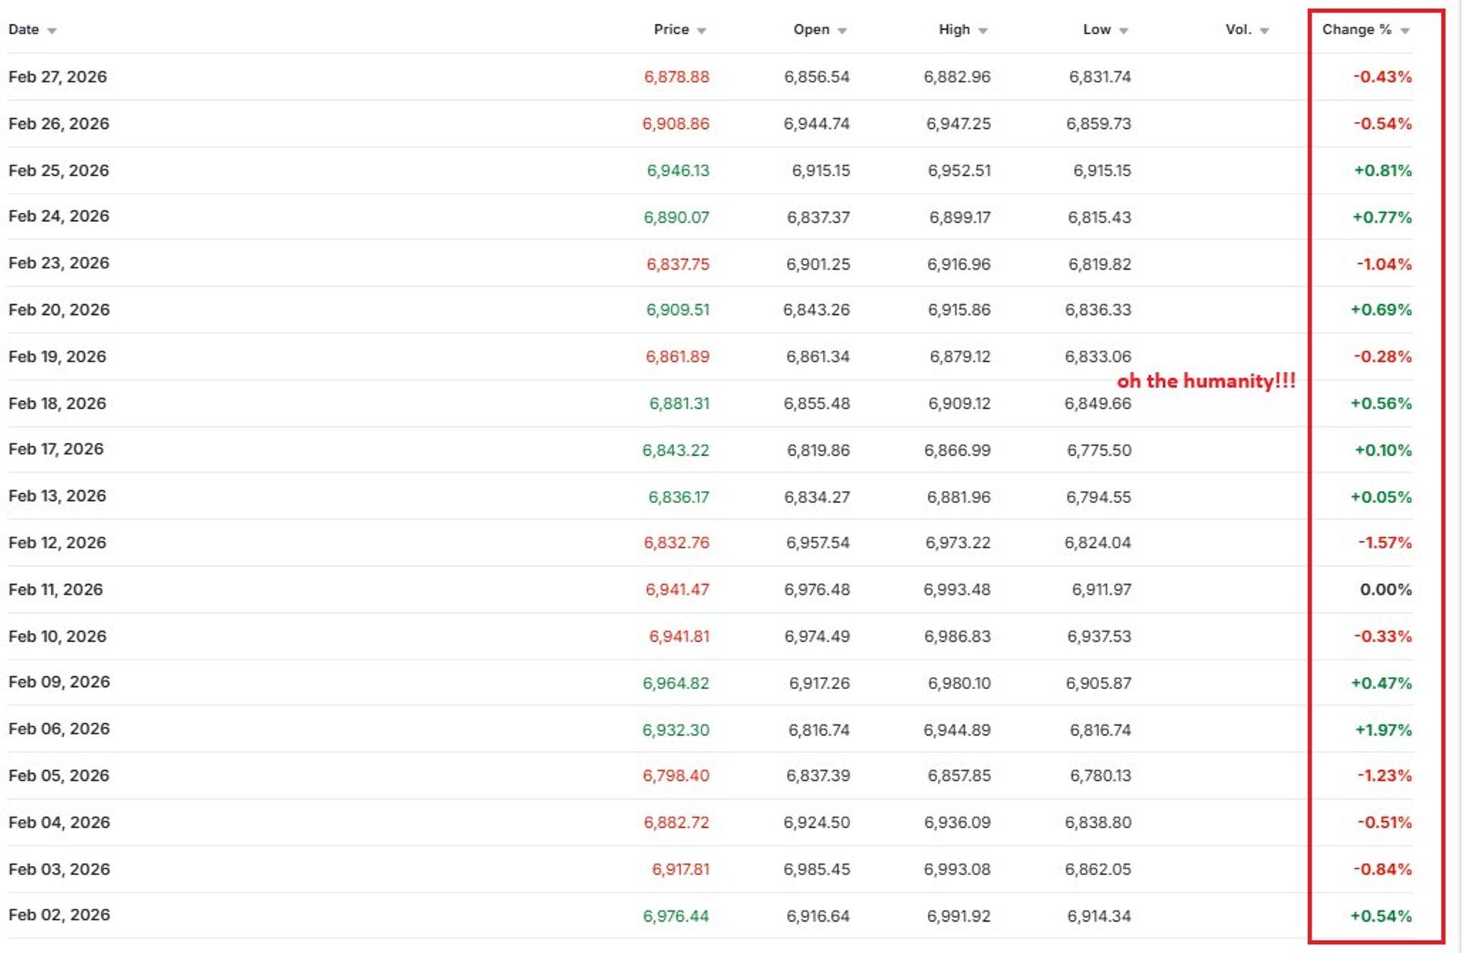Click the sort arrow next to Price
Screen dimensions: 1464x953
701,31
